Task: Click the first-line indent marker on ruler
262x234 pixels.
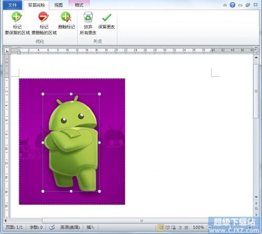Action: pos(19,48)
